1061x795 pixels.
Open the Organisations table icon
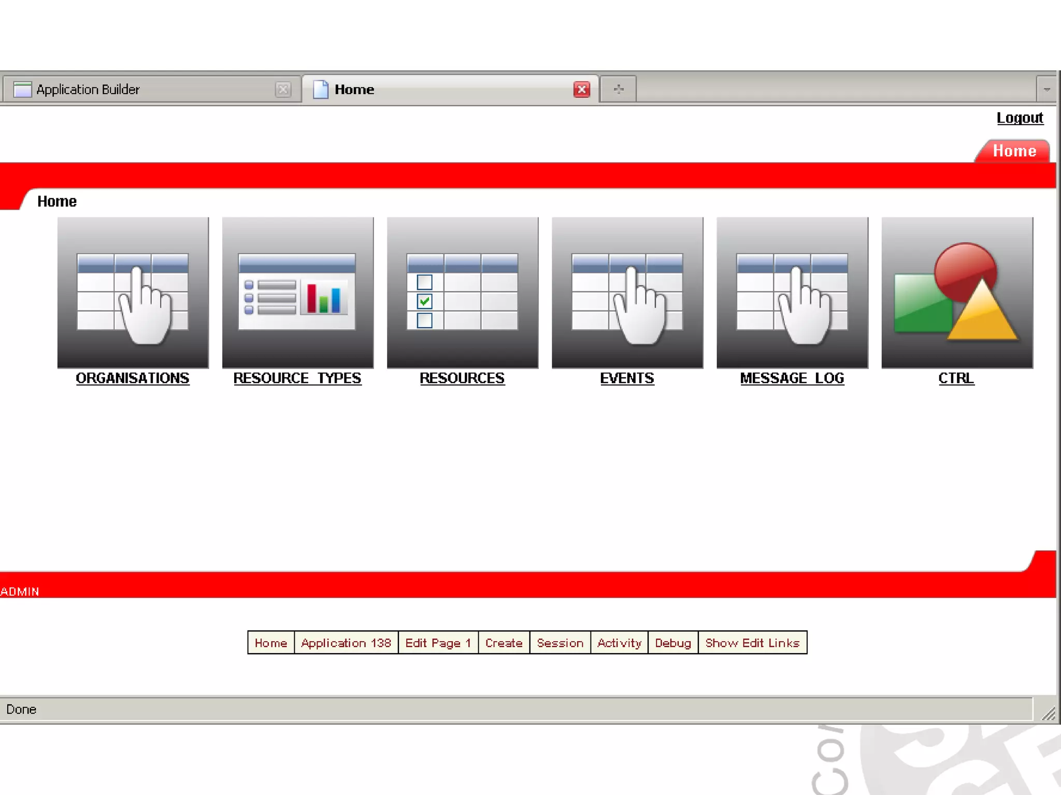pyautogui.click(x=133, y=292)
